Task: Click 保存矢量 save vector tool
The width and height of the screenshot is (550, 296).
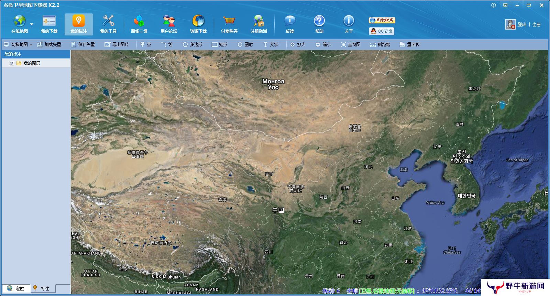Action: pyautogui.click(x=83, y=44)
